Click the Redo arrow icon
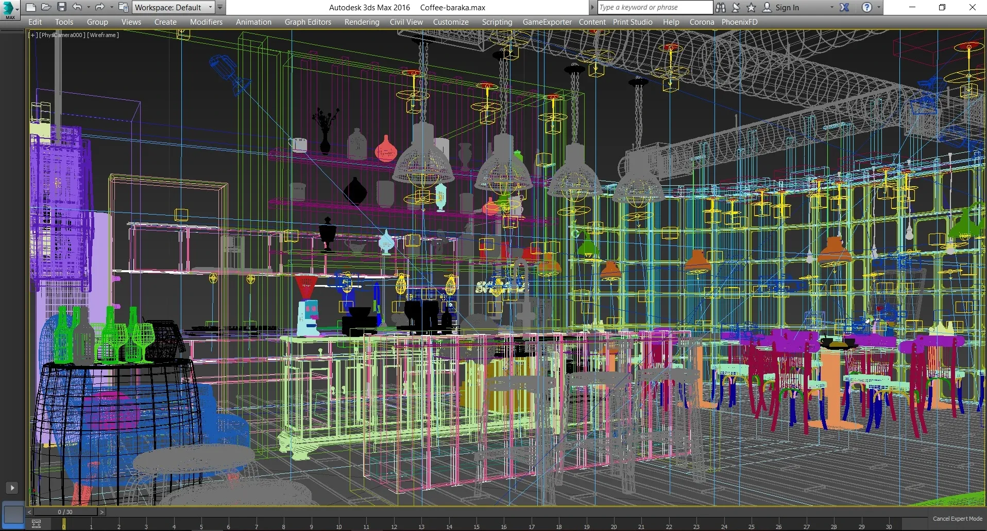This screenshot has width=987, height=531. [99, 7]
